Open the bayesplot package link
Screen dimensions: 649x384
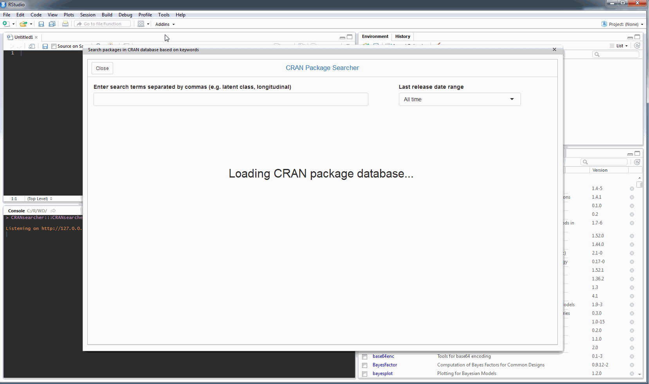tap(382, 373)
